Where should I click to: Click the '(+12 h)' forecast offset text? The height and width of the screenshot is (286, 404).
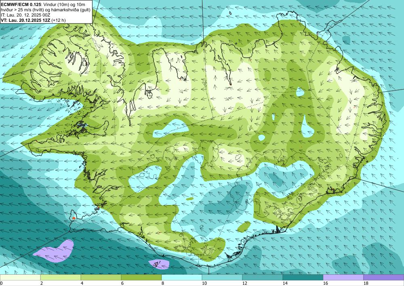[x=59, y=20]
